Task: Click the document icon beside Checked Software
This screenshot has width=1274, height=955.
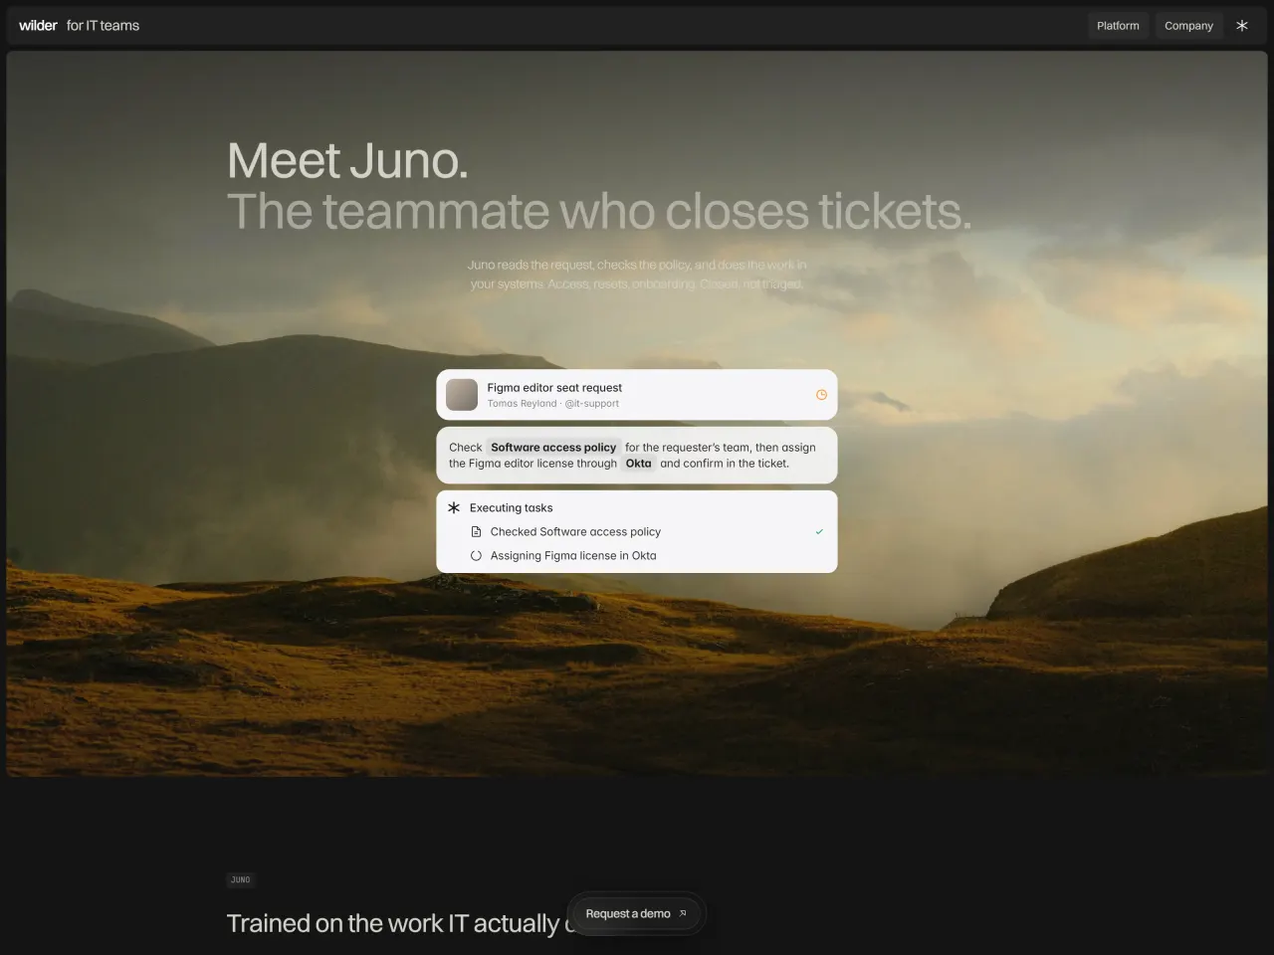Action: pyautogui.click(x=476, y=532)
